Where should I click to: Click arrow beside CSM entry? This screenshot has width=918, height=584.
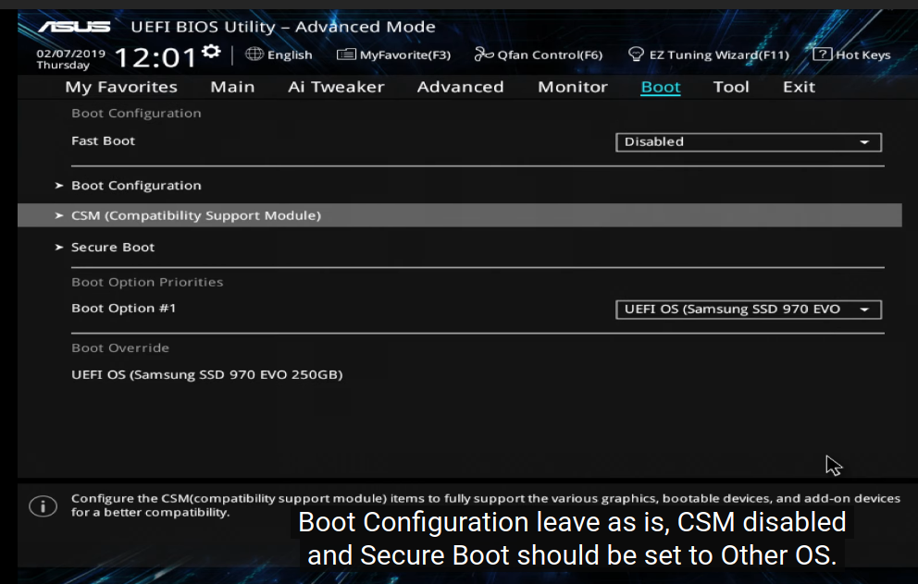58,215
